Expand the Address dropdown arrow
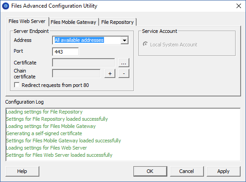The image size is (246, 182). pos(124,41)
